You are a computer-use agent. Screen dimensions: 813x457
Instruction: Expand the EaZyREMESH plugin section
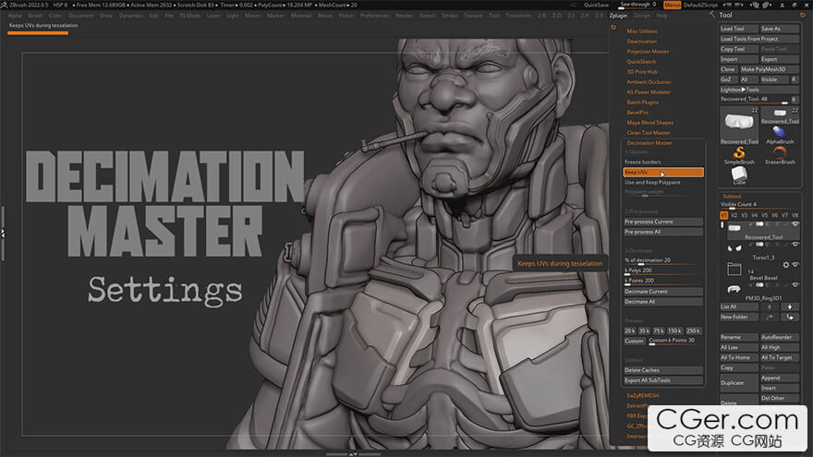pyautogui.click(x=643, y=395)
